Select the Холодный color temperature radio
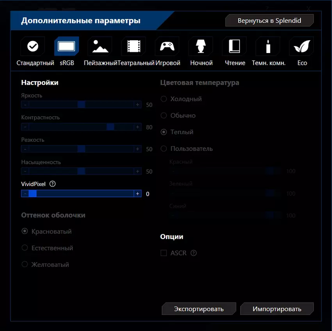The image size is (332, 331). [x=164, y=99]
